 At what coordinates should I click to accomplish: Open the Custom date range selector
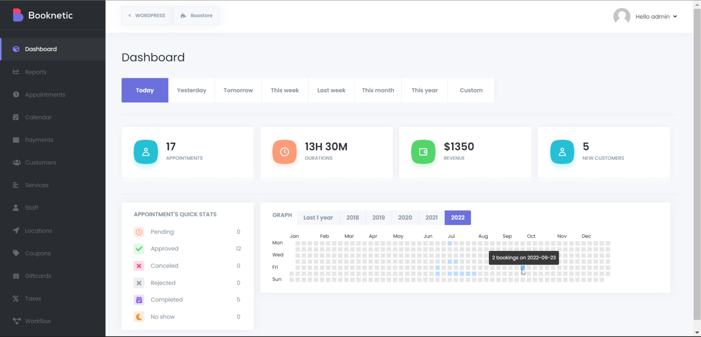tap(471, 90)
